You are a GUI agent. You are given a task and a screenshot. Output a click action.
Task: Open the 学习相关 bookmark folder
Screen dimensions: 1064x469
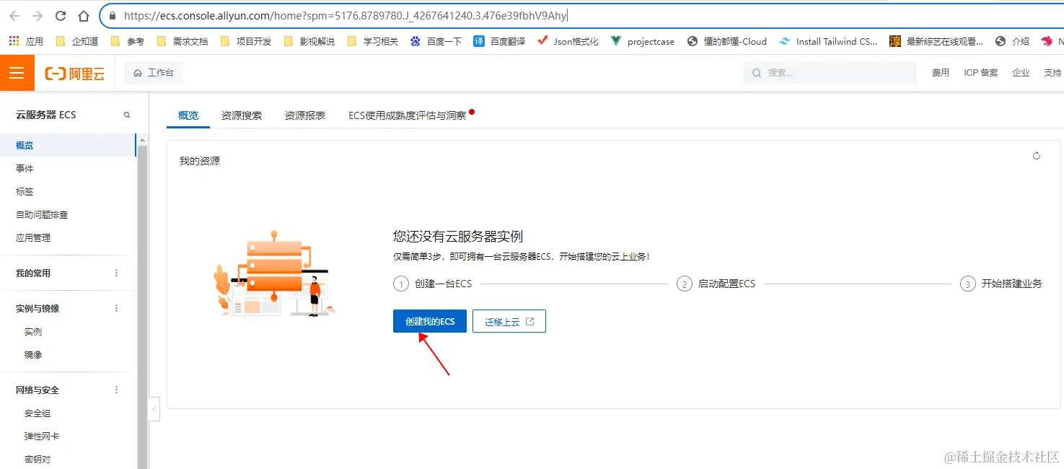[x=373, y=41]
